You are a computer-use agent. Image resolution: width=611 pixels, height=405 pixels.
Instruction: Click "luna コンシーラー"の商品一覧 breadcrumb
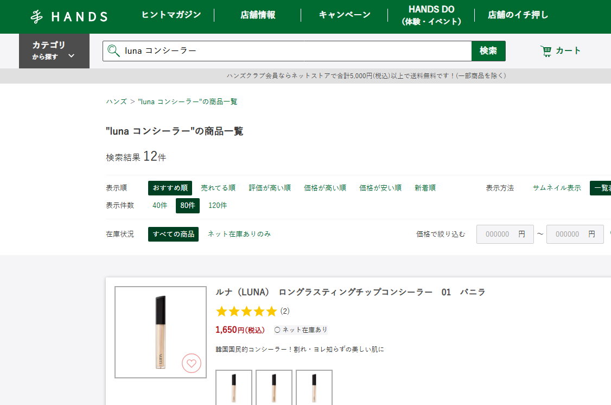(187, 102)
